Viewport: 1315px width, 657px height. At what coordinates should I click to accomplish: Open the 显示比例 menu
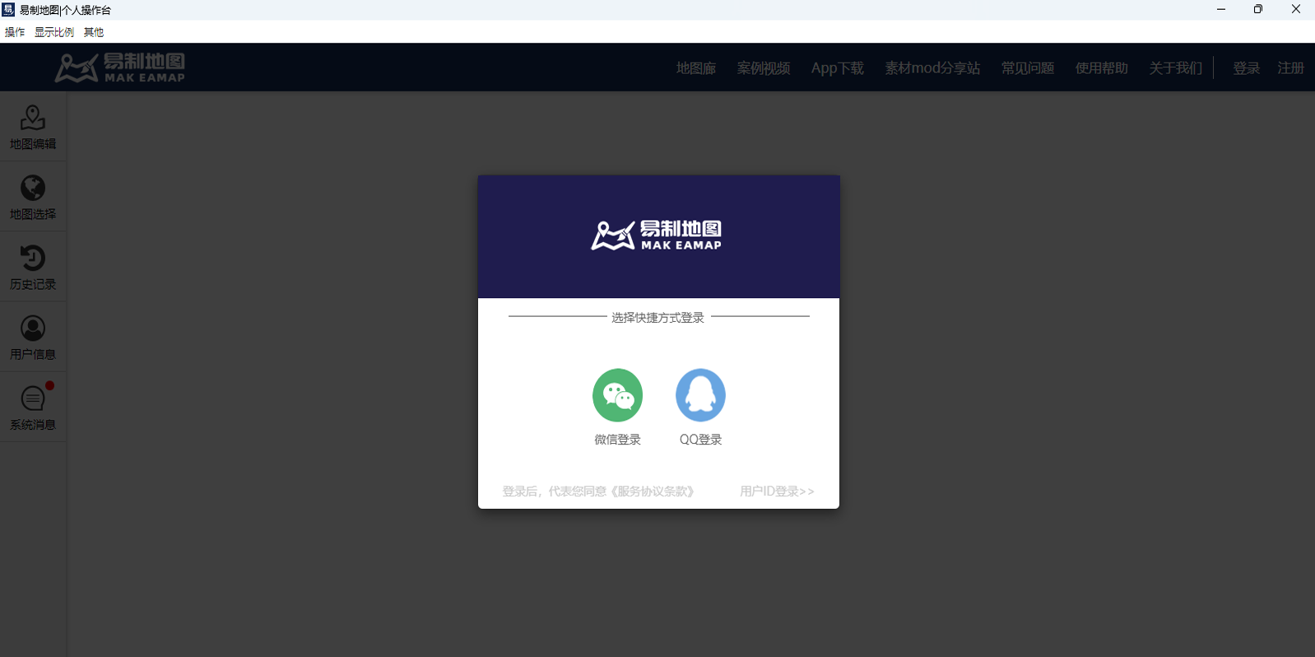pos(54,32)
